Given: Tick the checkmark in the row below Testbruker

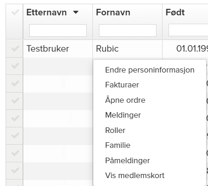Looking at the screenshot, I should 15,66.
